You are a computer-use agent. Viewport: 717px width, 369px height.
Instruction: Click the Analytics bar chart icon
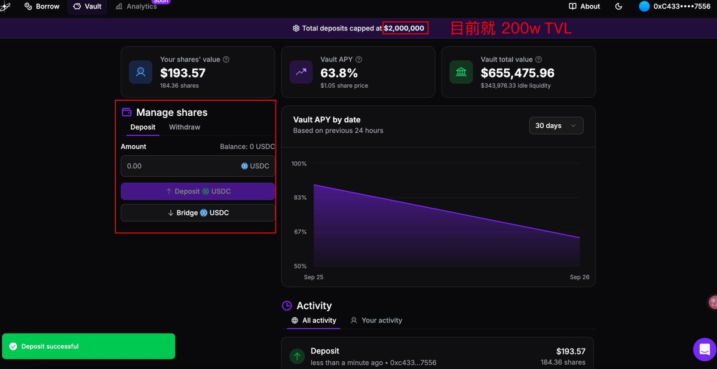[119, 7]
